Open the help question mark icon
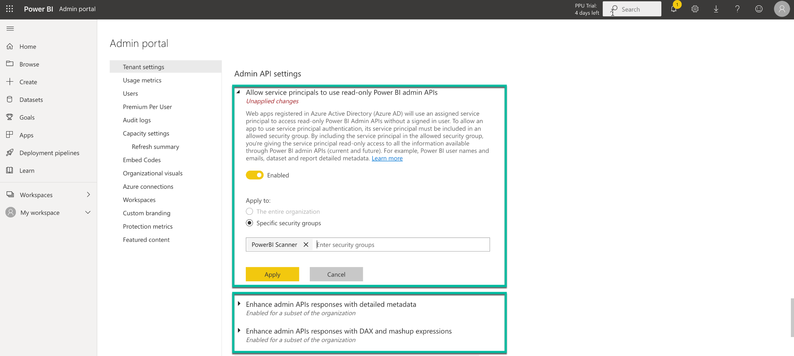 pyautogui.click(x=737, y=9)
